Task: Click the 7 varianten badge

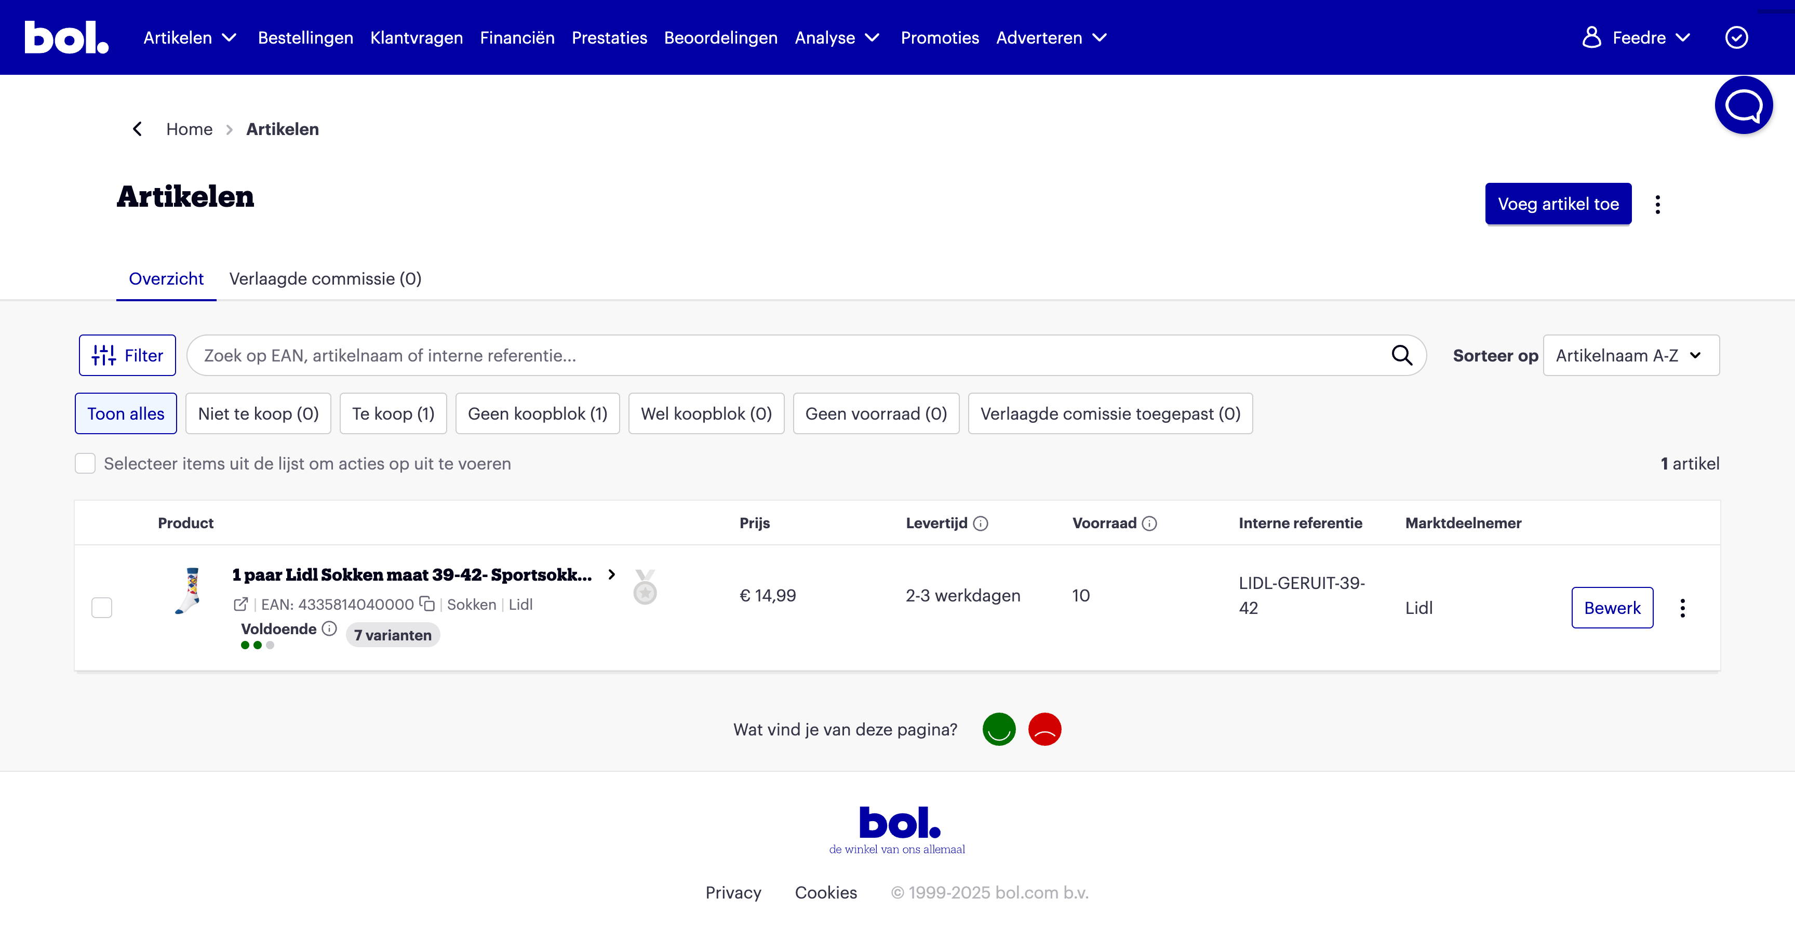Action: click(x=392, y=635)
